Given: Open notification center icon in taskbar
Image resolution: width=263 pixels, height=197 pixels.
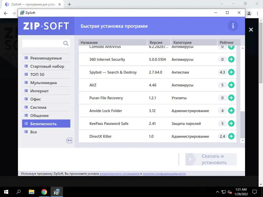Looking at the screenshot, I should pyautogui.click(x=255, y=192).
